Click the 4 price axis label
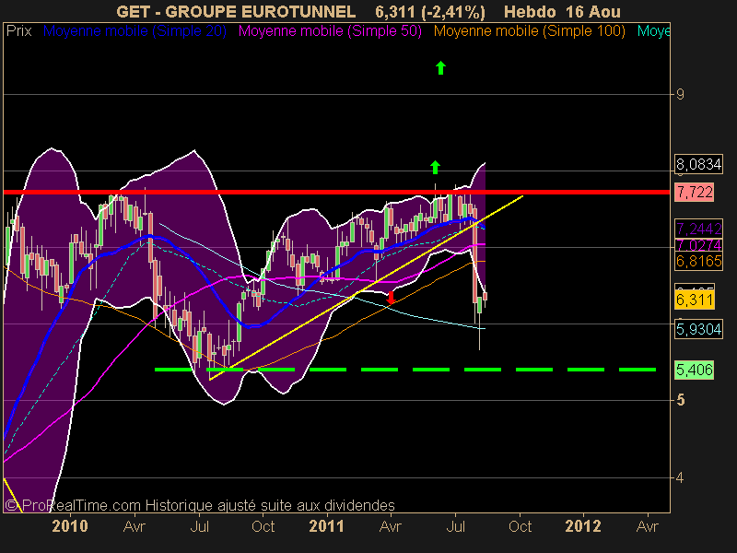The image size is (737, 553). (680, 477)
